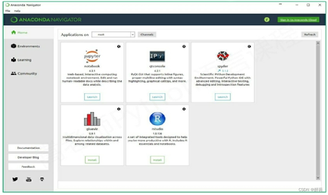Open gear options on the notebook card
Screen dimensions: 328x195
tap(119, 46)
